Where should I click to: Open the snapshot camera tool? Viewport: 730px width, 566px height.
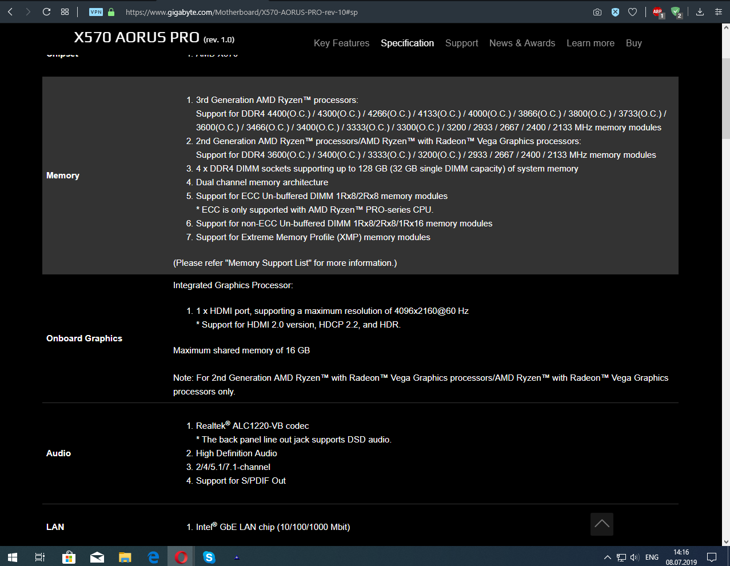click(597, 12)
